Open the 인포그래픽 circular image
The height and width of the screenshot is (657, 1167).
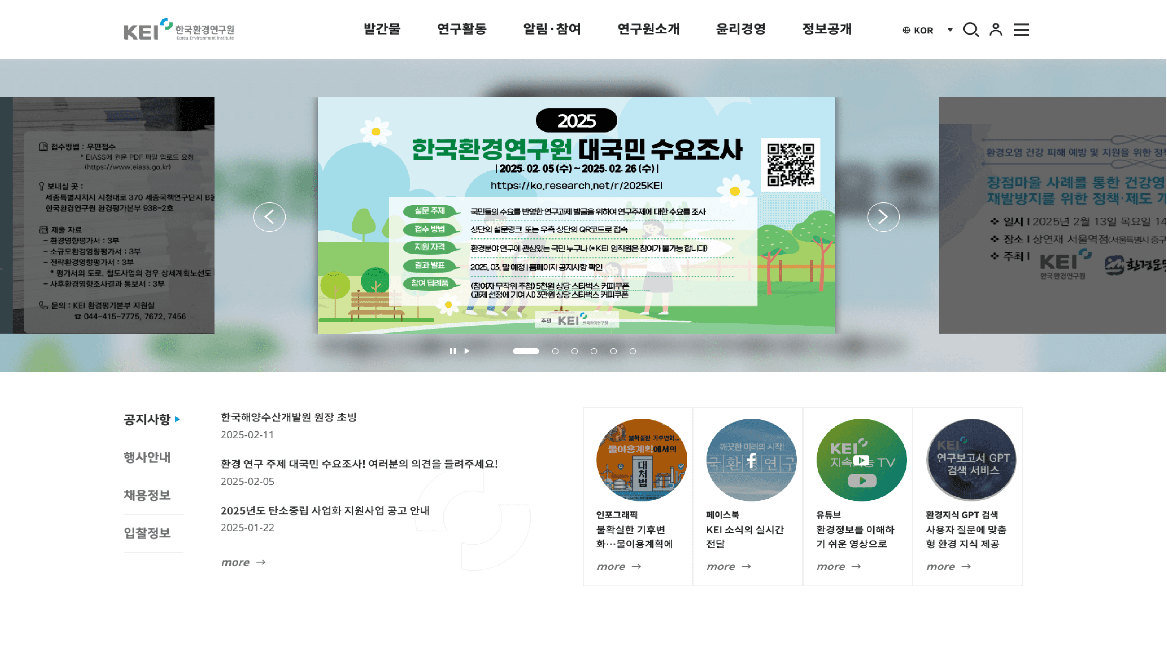click(641, 460)
